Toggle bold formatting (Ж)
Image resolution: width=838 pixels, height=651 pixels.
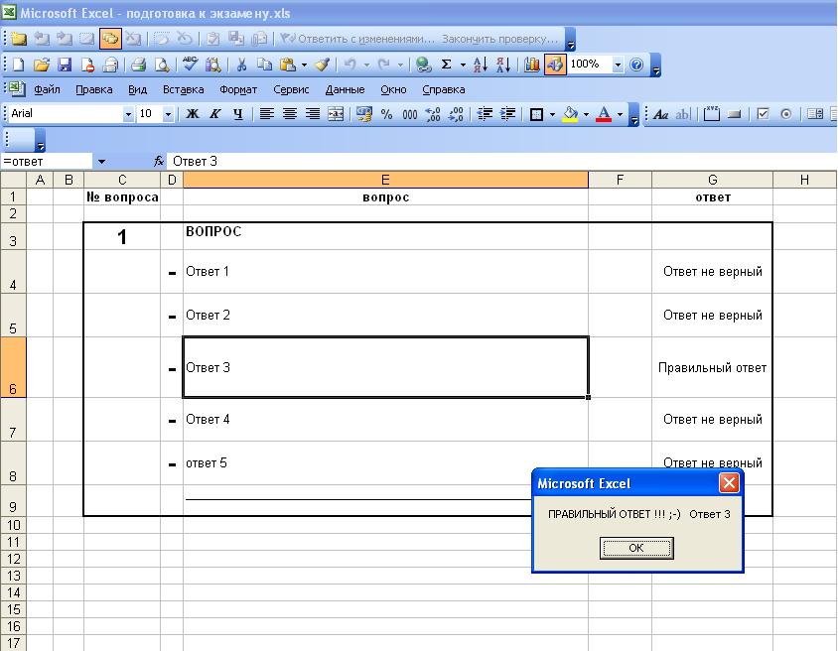point(193,114)
